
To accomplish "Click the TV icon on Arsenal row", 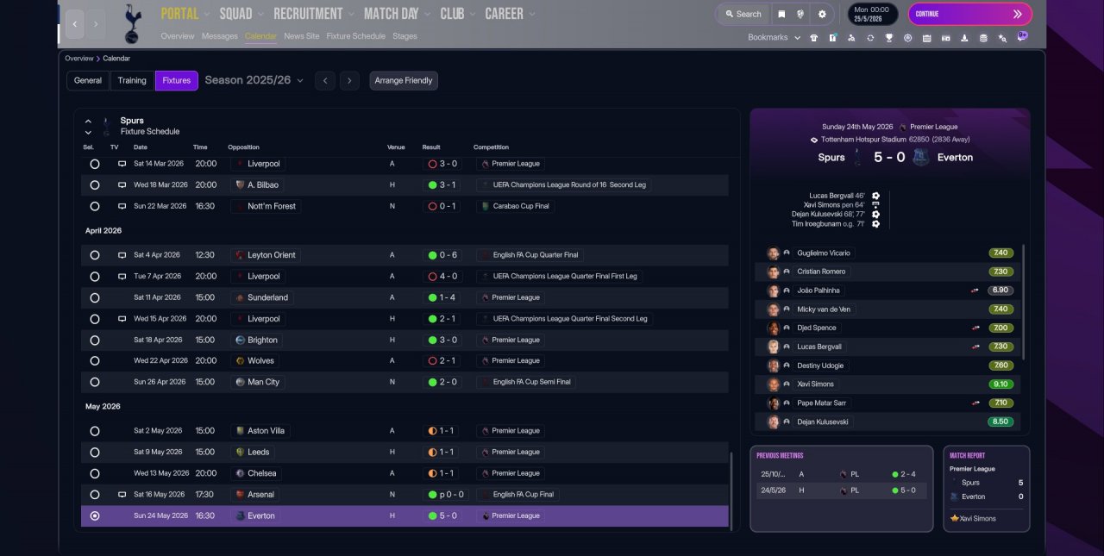I will coord(122,495).
